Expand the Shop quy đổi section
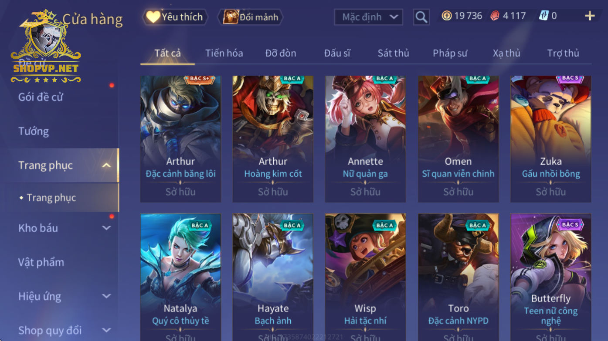The height and width of the screenshot is (341, 608). point(106,331)
